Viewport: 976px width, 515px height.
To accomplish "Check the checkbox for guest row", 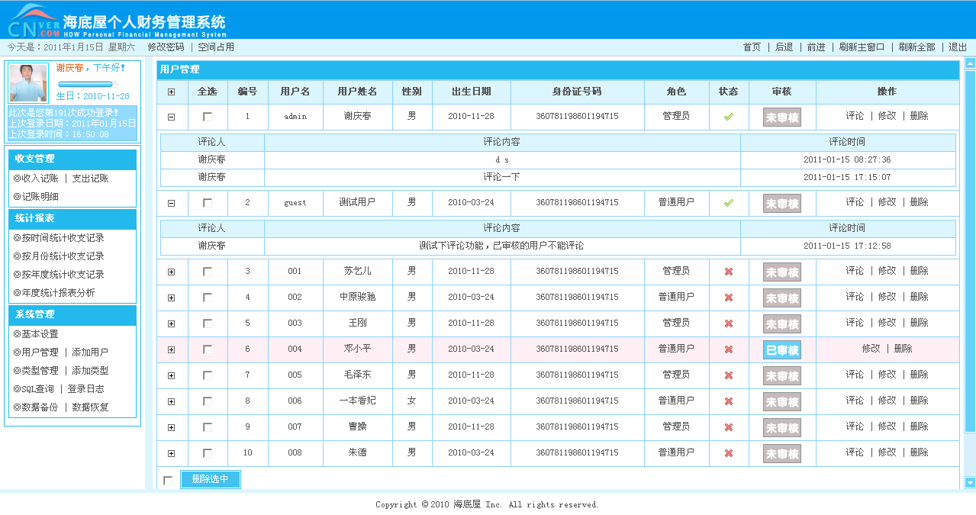I will (x=208, y=203).
